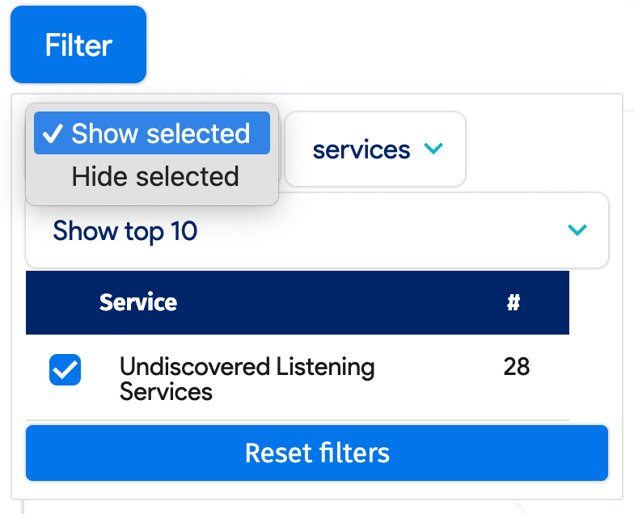This screenshot has height=514, width=634.
Task: Click the 'services' text in the dropdown
Action: coord(361,150)
